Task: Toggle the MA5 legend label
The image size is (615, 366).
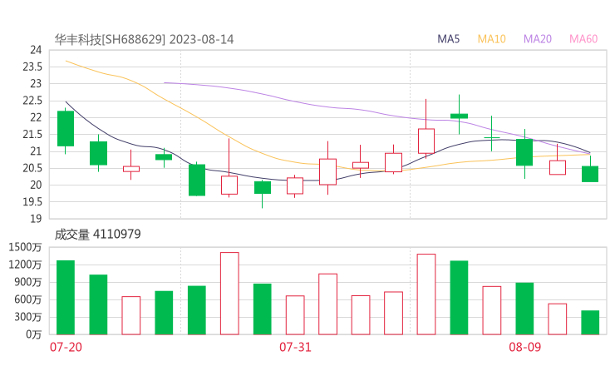Action: click(449, 39)
